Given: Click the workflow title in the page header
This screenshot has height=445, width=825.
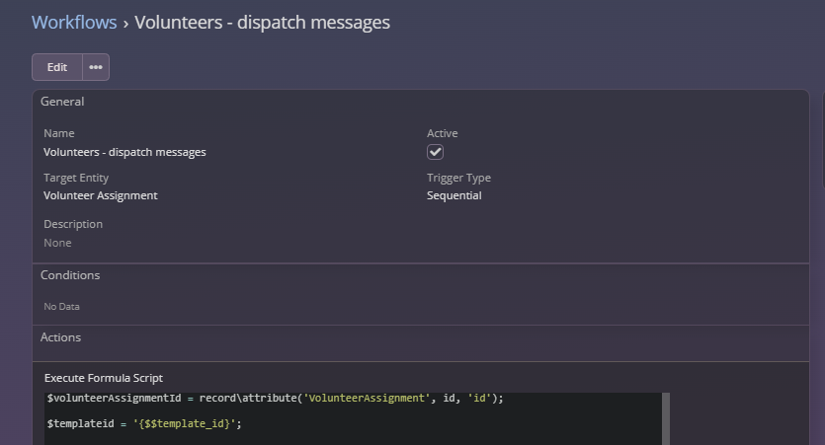Looking at the screenshot, I should point(262,22).
